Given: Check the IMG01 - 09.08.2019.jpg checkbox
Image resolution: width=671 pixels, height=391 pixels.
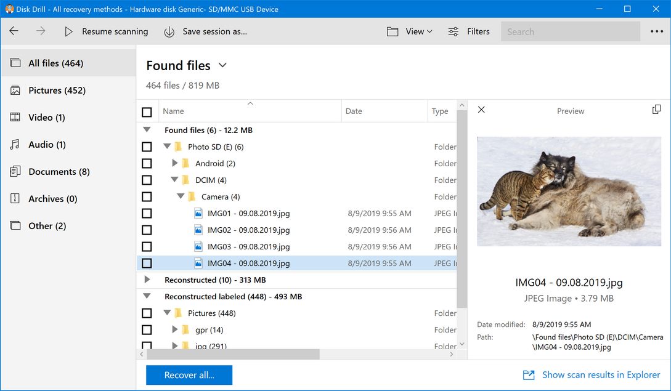Looking at the screenshot, I should coord(147,213).
